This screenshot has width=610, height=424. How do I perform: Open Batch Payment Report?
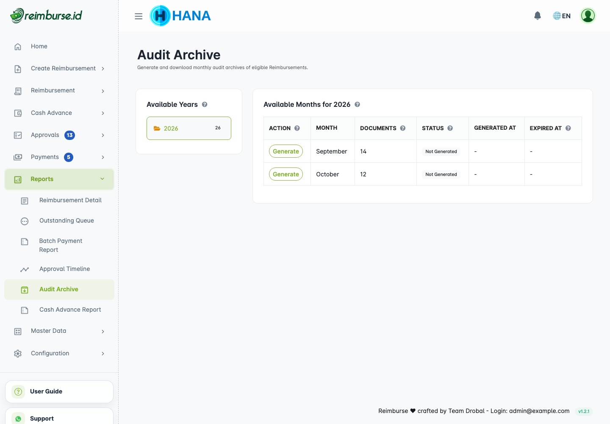tap(59, 245)
